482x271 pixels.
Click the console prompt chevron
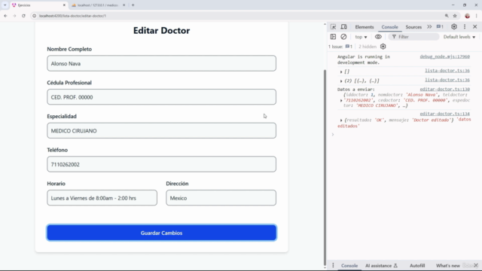[333, 134]
